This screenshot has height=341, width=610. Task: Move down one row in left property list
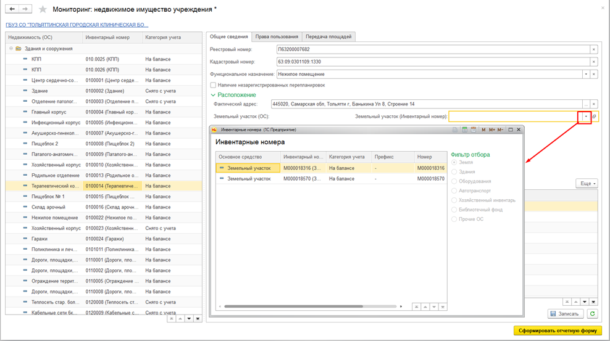point(189,319)
